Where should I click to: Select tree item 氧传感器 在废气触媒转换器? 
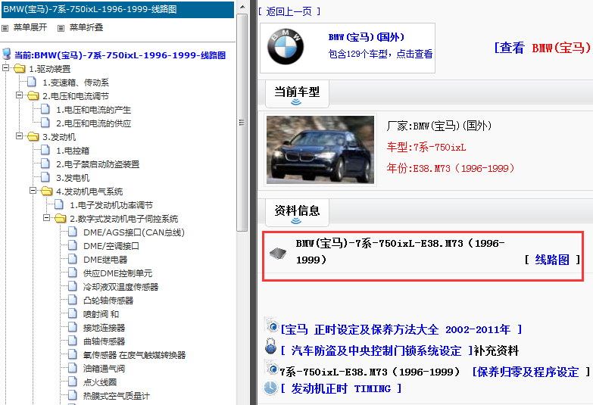tap(134, 355)
